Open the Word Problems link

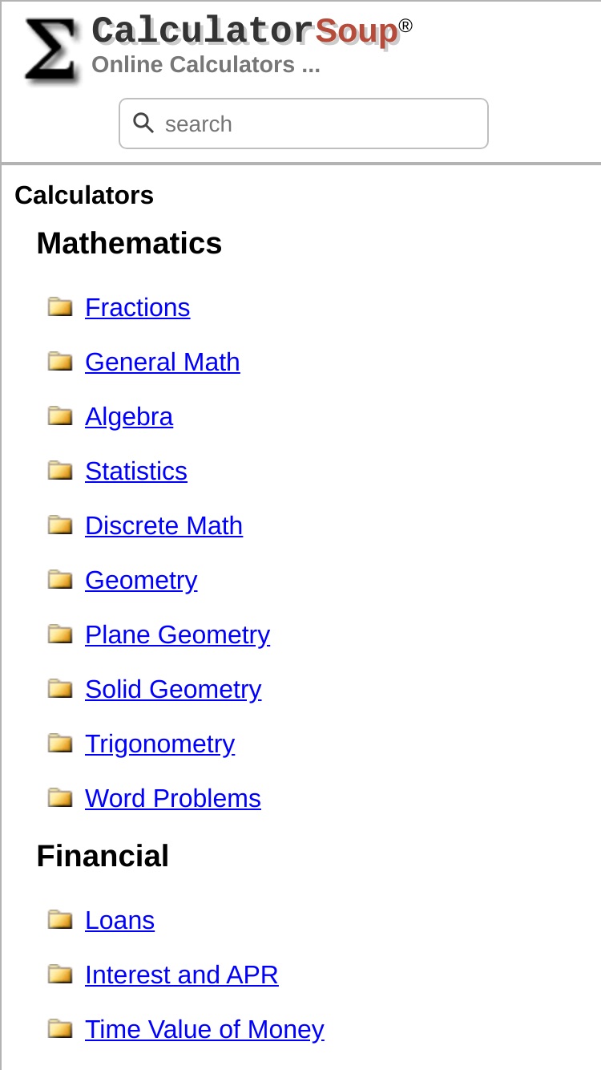coord(173,798)
